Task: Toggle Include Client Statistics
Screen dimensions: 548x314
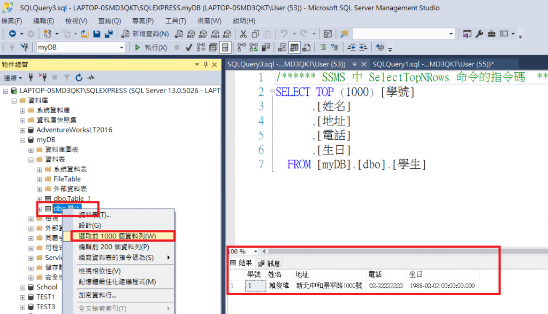Action: 265,47
